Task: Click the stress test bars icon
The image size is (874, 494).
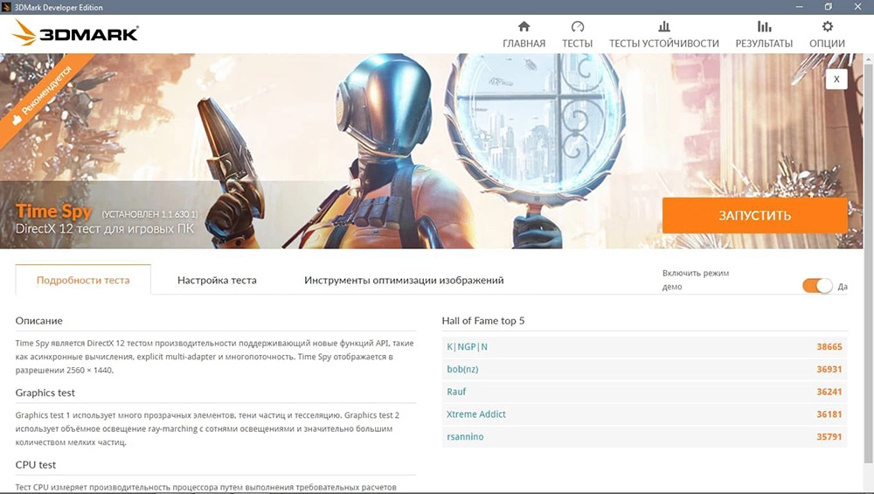Action: (664, 26)
